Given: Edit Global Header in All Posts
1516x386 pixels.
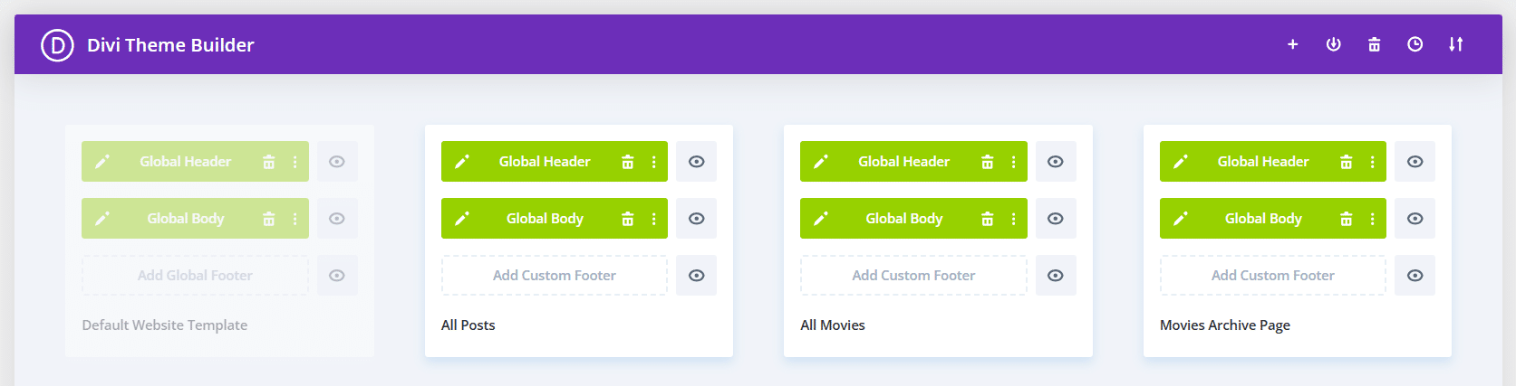Looking at the screenshot, I should [x=462, y=162].
